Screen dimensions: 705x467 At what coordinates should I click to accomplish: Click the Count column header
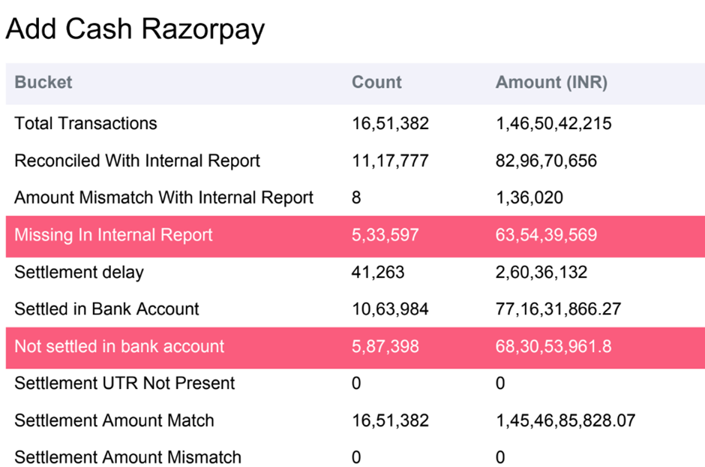pyautogui.click(x=376, y=83)
